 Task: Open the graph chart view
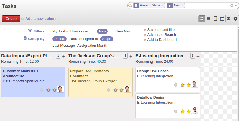pos(235,19)
